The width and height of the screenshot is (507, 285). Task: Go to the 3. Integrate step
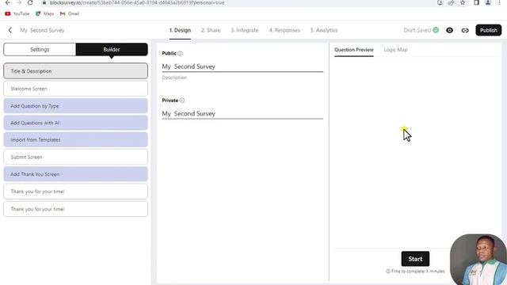pyautogui.click(x=245, y=30)
